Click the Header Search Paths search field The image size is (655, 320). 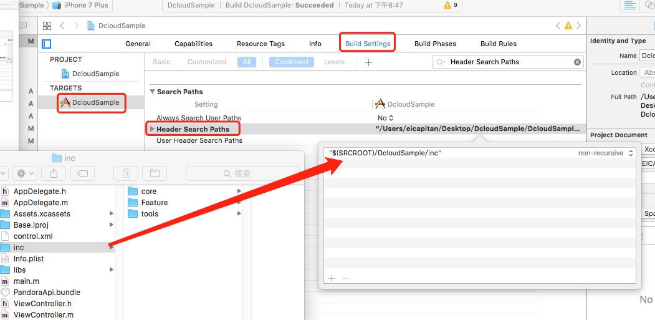point(507,62)
